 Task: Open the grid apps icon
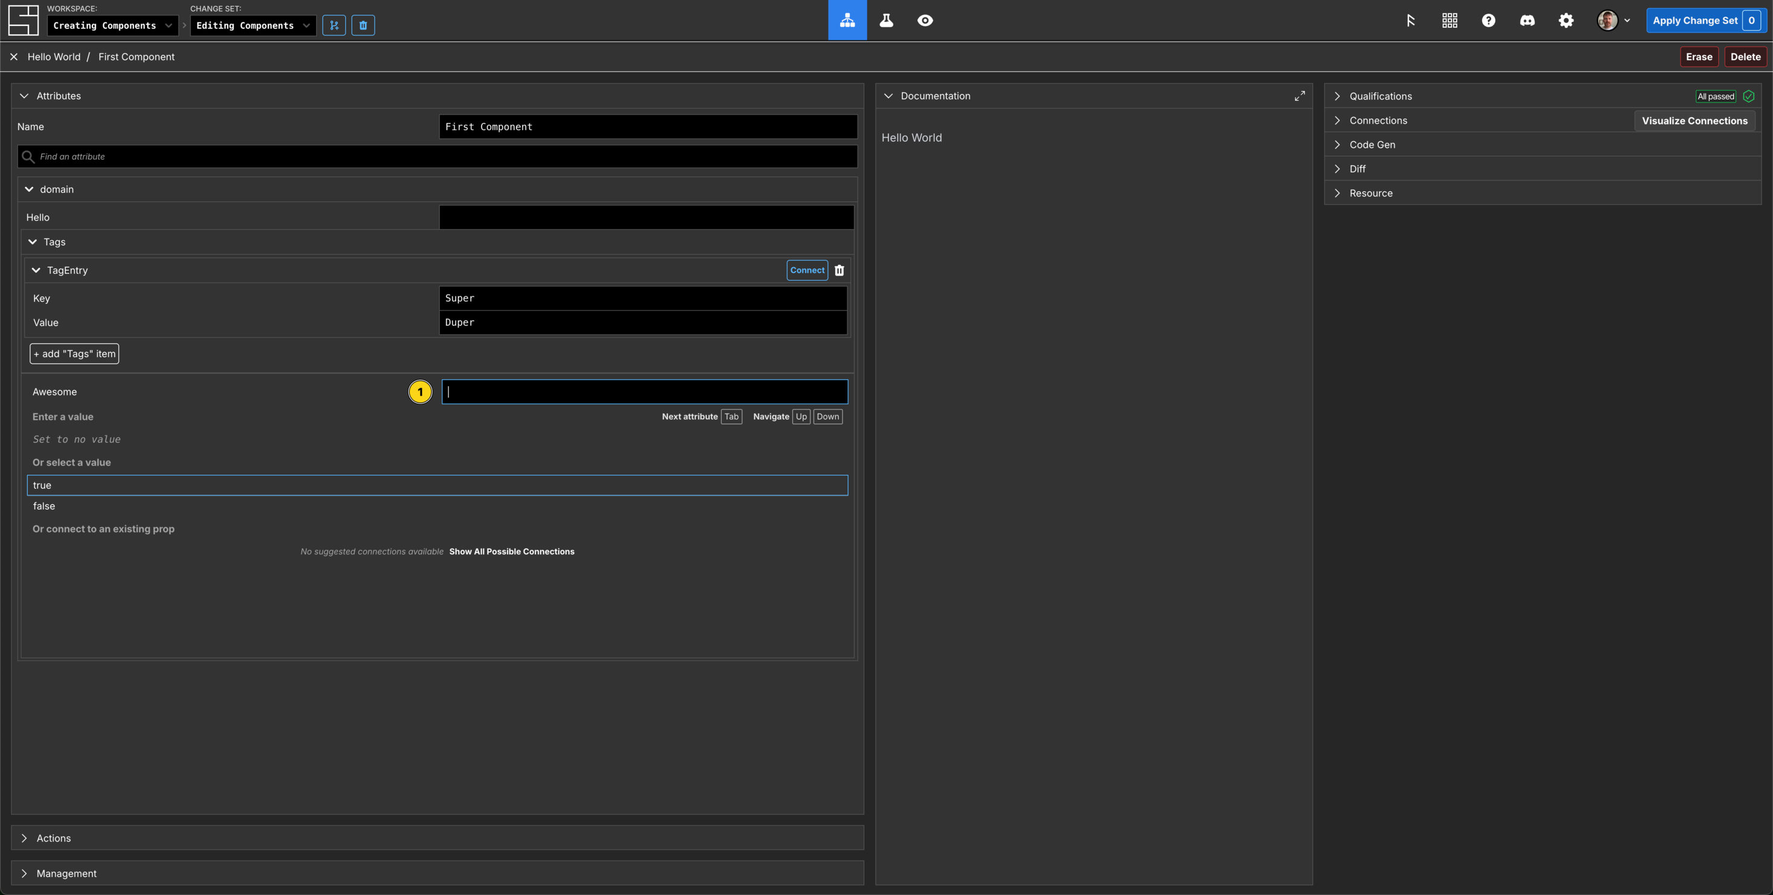[x=1450, y=20]
